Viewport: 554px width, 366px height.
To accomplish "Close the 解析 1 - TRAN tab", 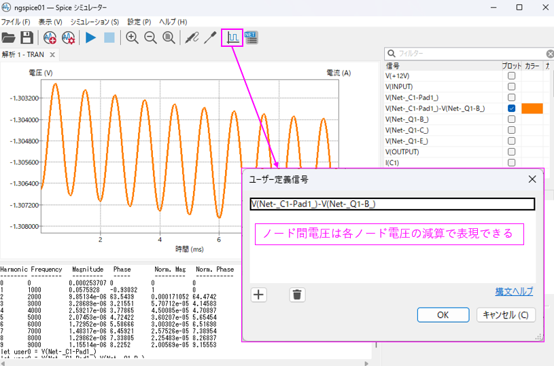I will coord(52,55).
